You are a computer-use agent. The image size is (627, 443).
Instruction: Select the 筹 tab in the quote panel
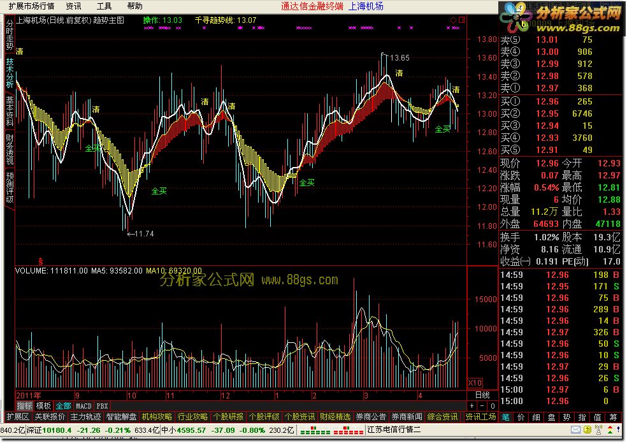(x=613, y=417)
